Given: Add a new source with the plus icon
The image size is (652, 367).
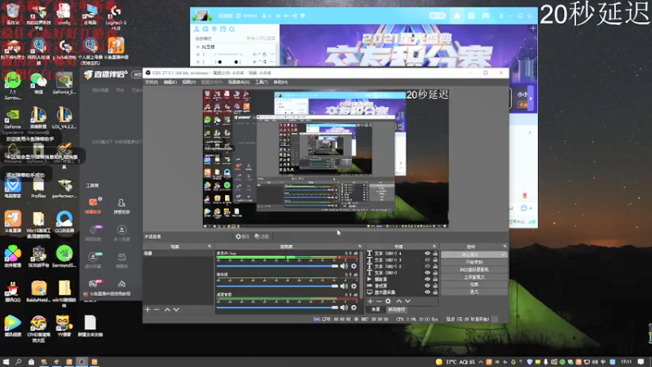Looking at the screenshot, I should (x=370, y=301).
